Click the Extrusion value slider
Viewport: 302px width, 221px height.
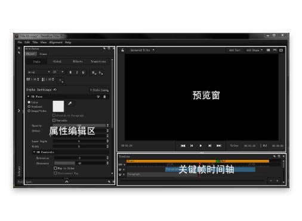click(x=80, y=158)
